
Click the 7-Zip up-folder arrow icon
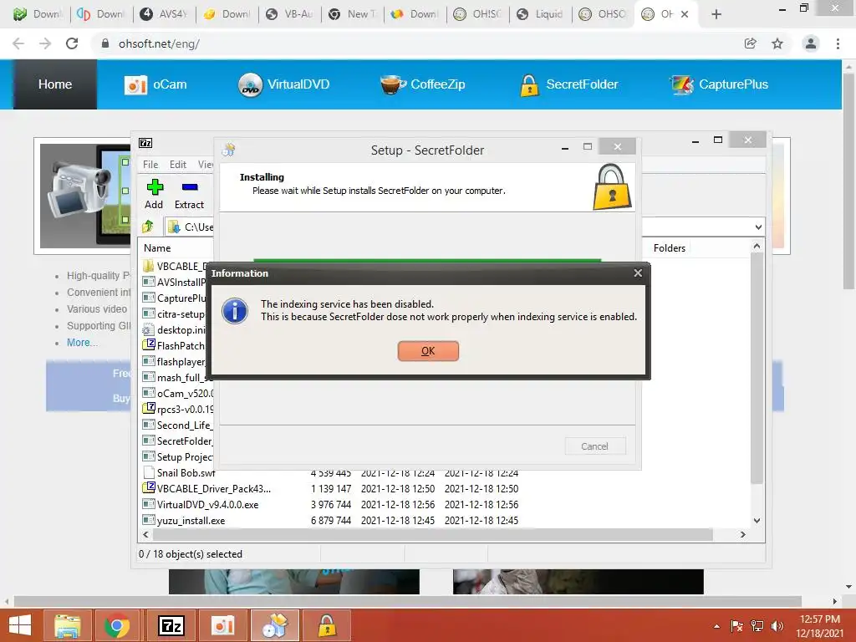pos(148,227)
